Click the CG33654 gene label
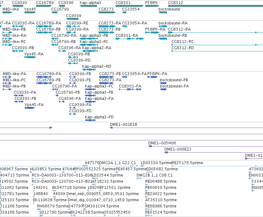Screen dimensions: 263x217 tap(131, 9)
